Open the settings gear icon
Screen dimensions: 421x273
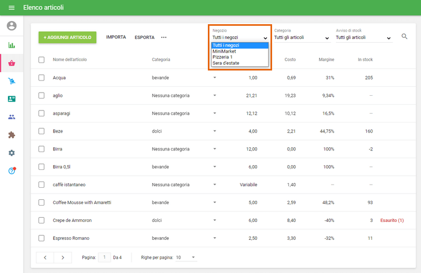click(12, 153)
